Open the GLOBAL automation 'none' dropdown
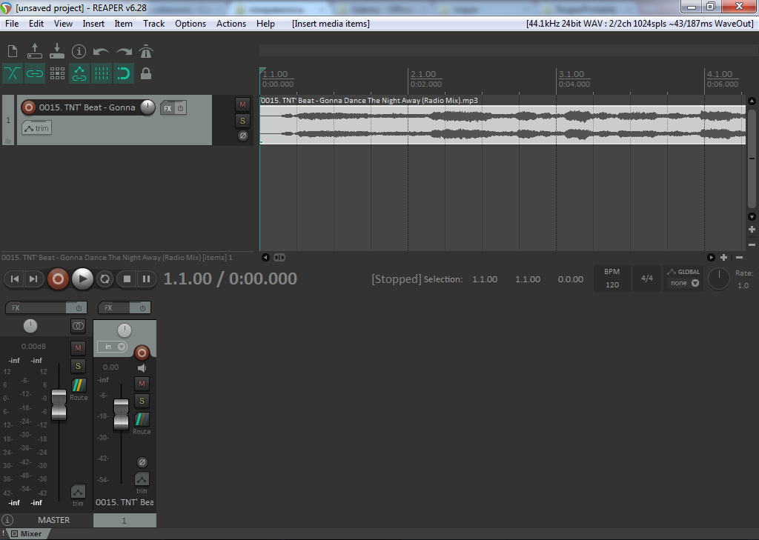 (x=683, y=283)
